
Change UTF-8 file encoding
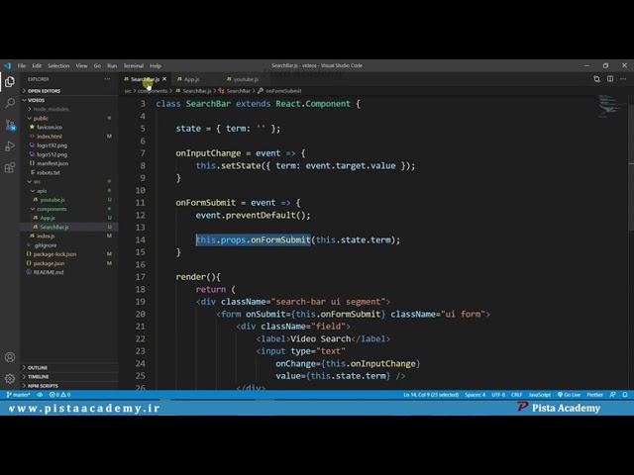click(498, 395)
